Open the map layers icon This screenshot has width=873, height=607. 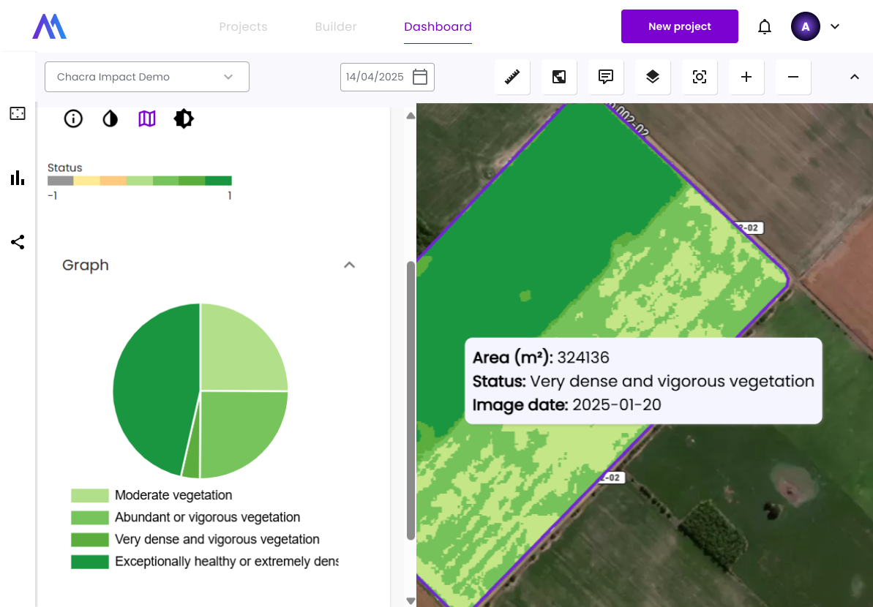(x=653, y=77)
